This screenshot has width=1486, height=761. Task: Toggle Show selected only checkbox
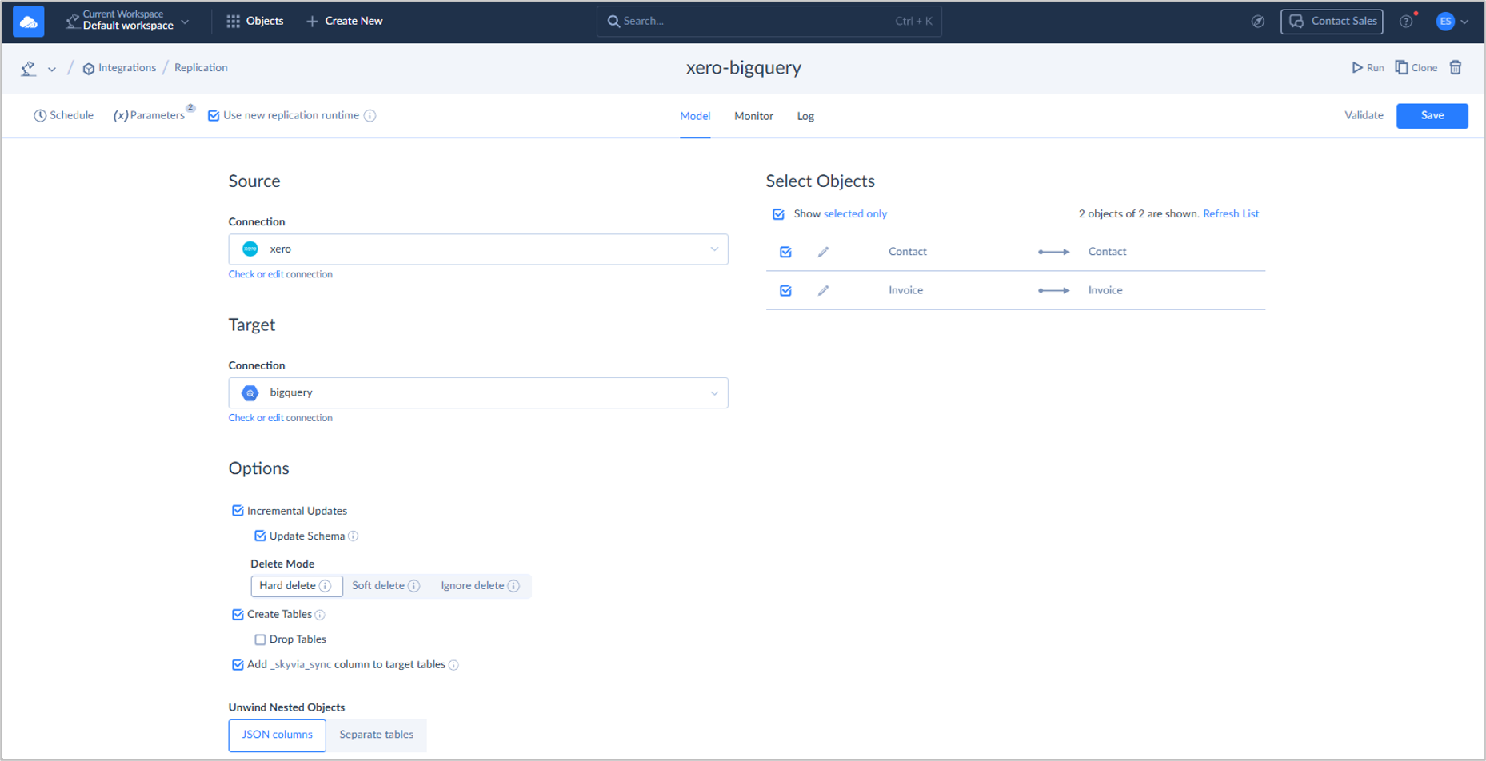(x=778, y=214)
